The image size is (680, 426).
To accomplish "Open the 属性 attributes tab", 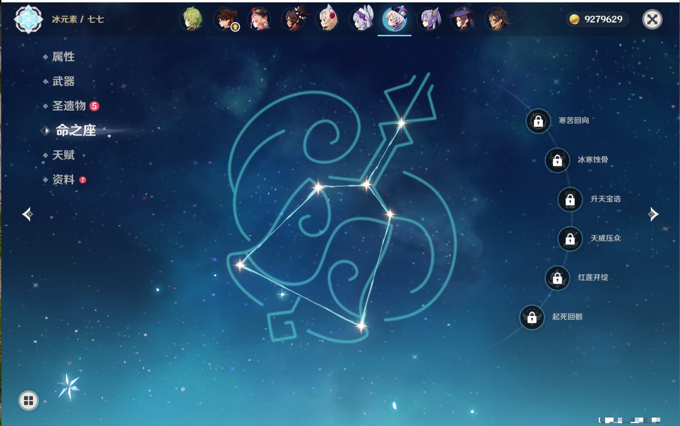I will pos(63,57).
